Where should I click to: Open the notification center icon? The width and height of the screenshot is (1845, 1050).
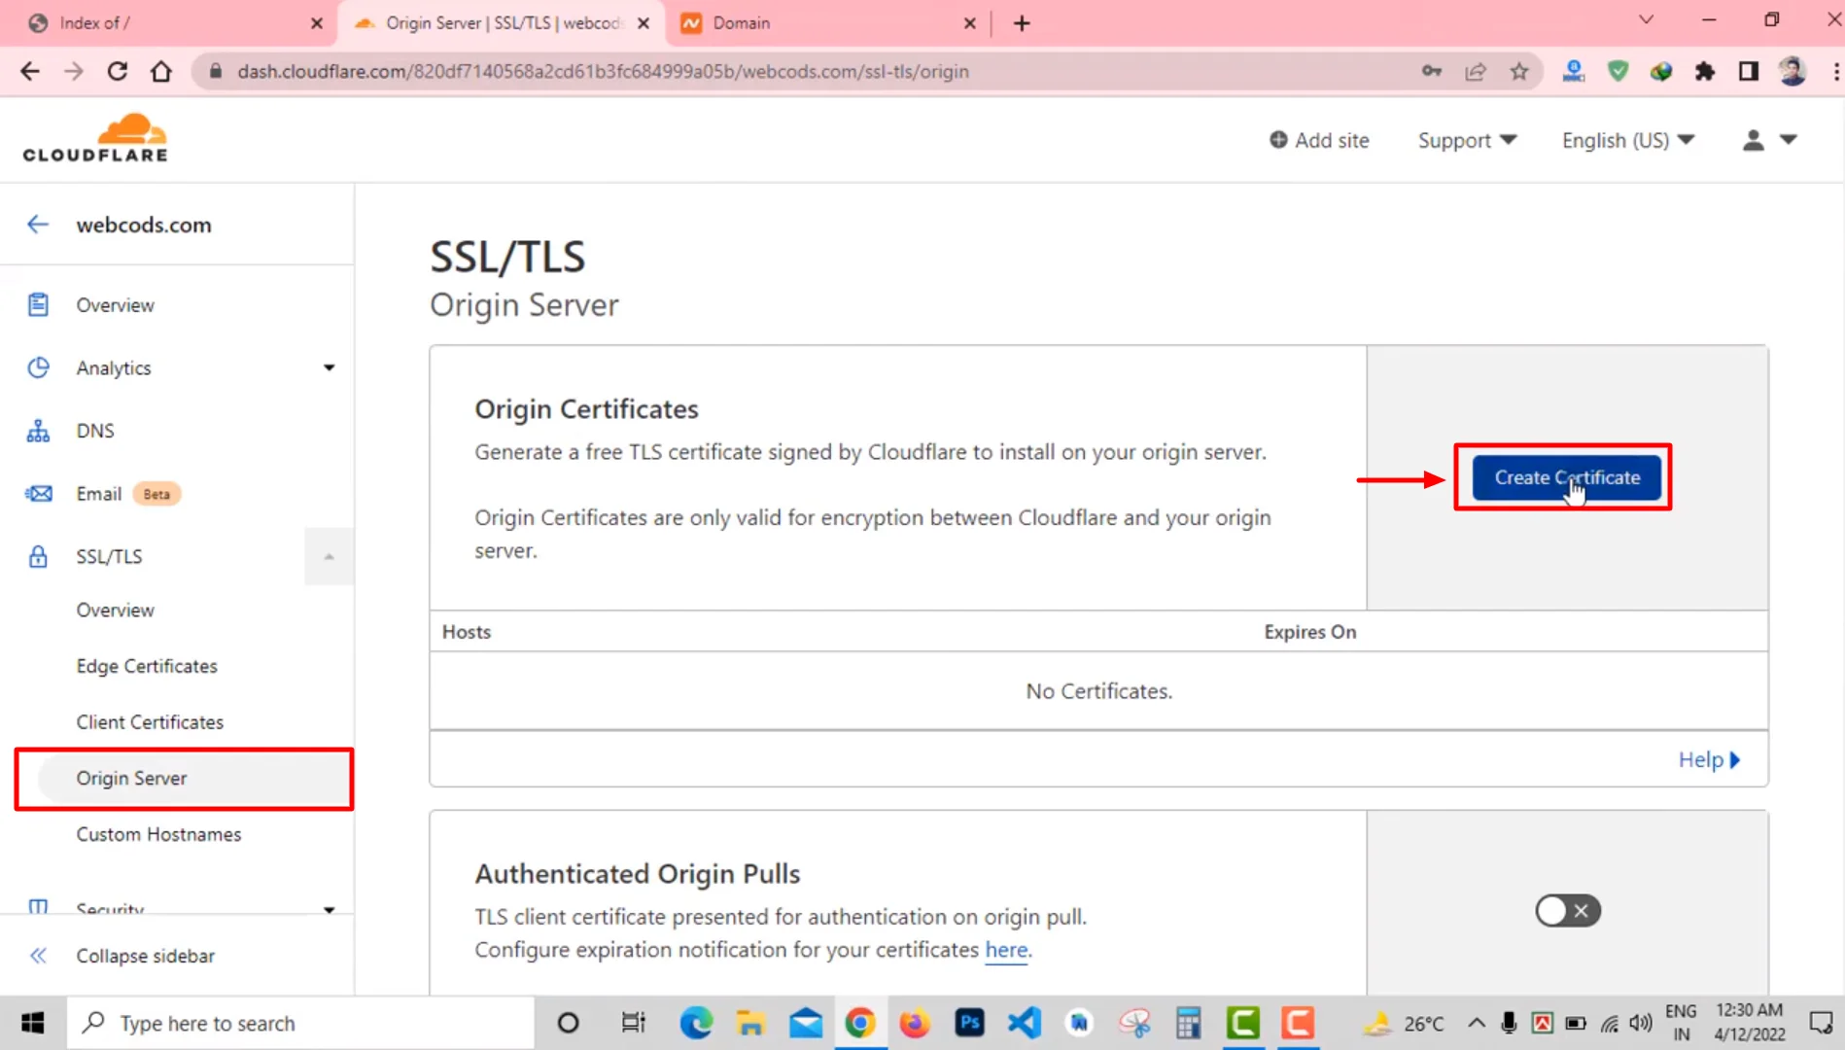click(x=1820, y=1023)
